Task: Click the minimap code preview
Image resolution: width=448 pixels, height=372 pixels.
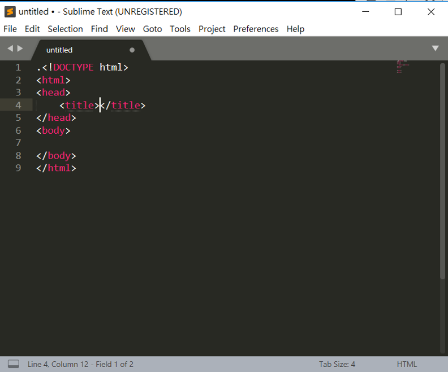Action: point(403,67)
